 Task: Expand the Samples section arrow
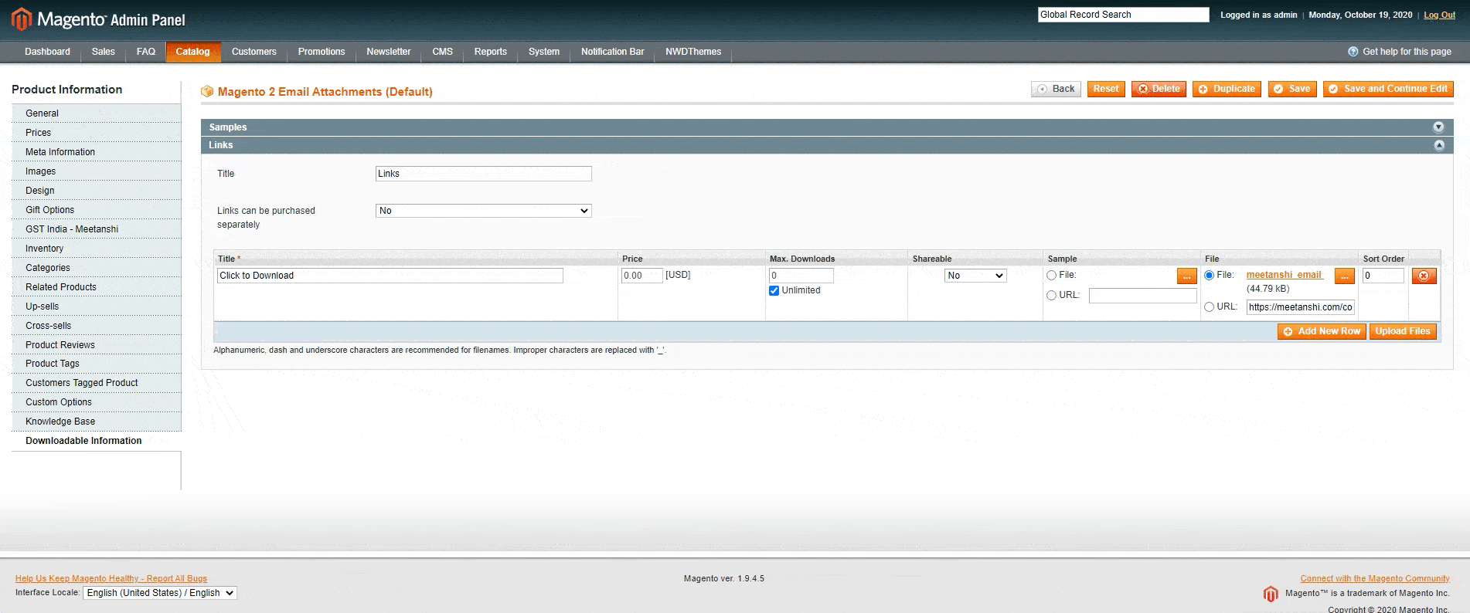pos(1438,127)
